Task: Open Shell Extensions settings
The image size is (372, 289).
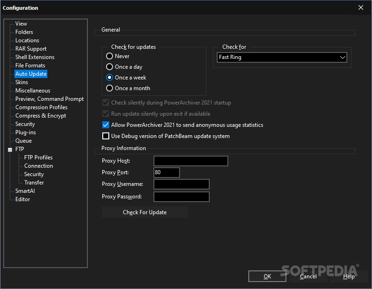Action: point(35,57)
